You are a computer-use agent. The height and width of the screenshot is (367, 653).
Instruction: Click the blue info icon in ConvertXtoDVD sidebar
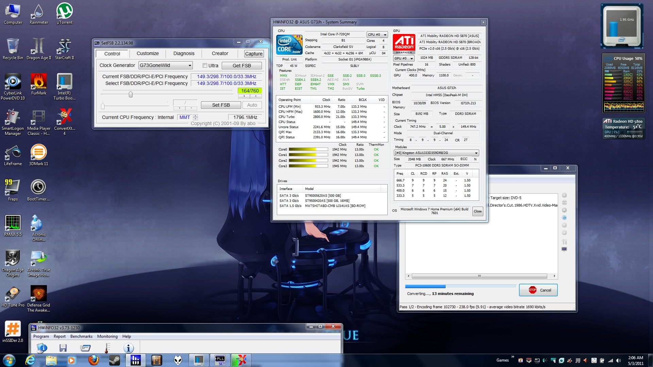tap(564, 217)
